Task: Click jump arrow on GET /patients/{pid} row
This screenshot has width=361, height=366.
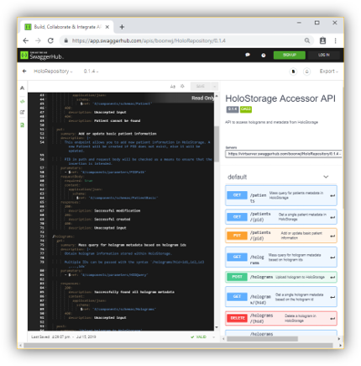Action: point(332,217)
